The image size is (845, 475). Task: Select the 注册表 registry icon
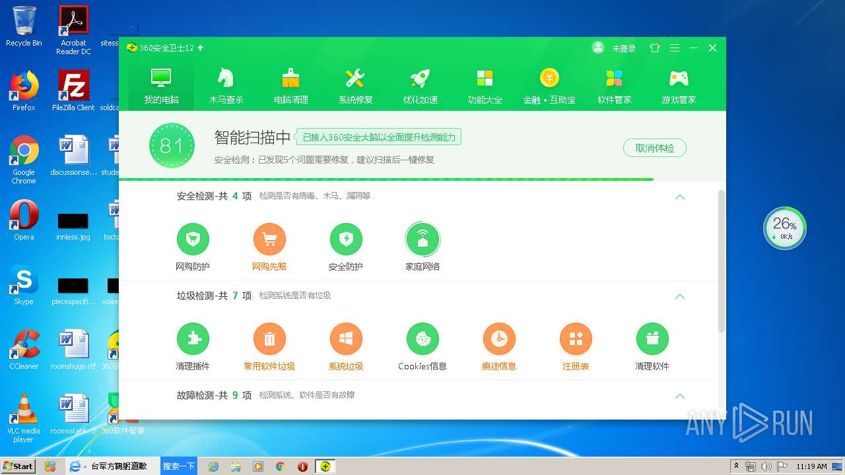coord(576,339)
